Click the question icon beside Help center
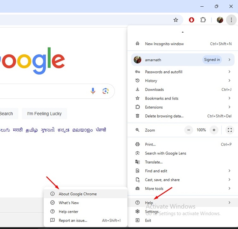This screenshot has width=238, height=229. coord(52,212)
